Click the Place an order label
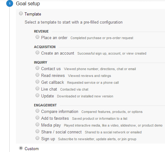 [54, 38]
